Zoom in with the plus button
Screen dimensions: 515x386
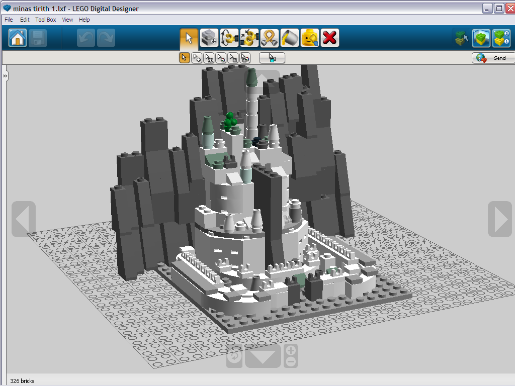pyautogui.click(x=291, y=350)
